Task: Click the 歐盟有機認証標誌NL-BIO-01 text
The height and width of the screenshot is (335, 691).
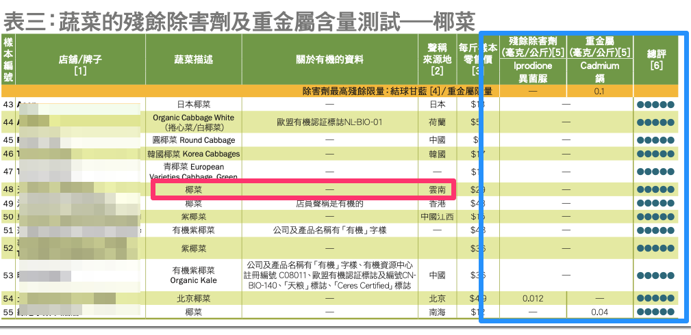Action: click(329, 122)
